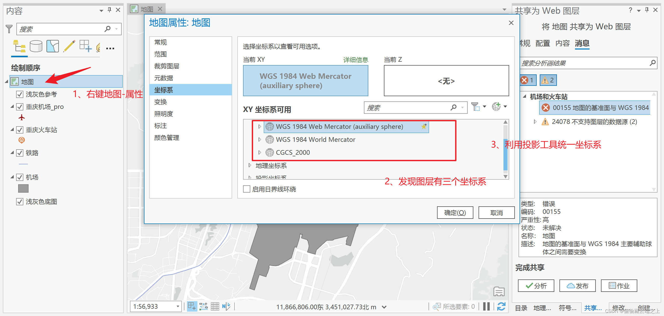The height and width of the screenshot is (316, 664).
Task: Click the refresh icon in the status bar
Action: (x=501, y=306)
